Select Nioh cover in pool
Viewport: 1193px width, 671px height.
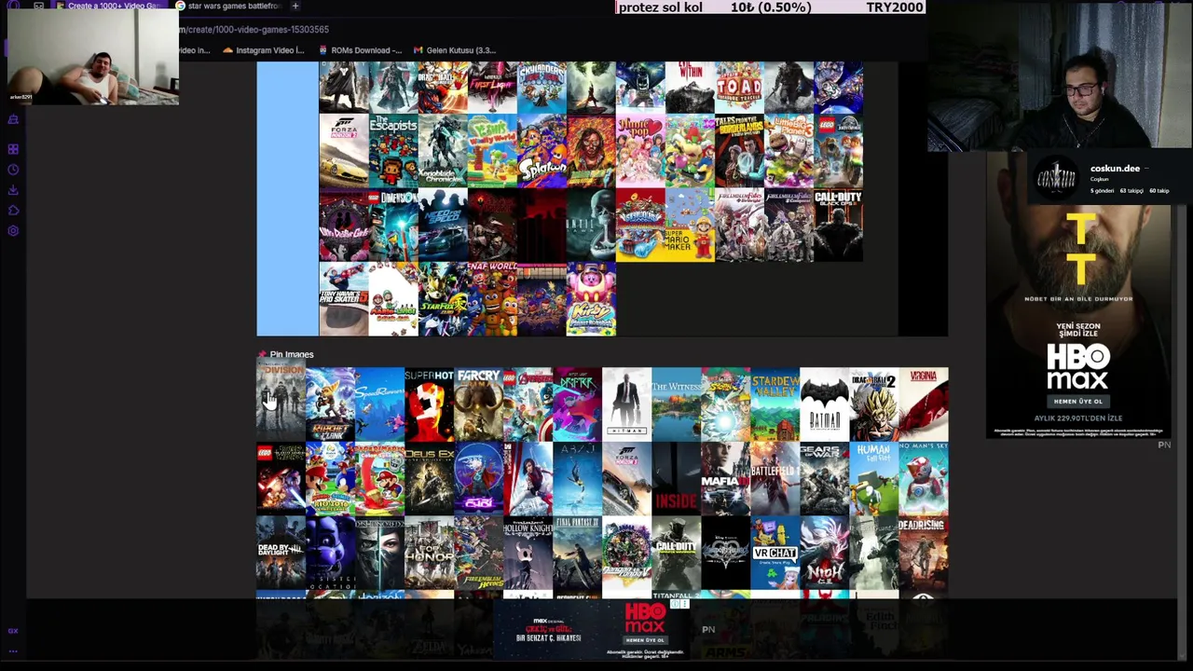pyautogui.click(x=824, y=555)
